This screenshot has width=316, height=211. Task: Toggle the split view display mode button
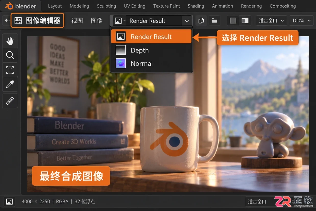pyautogui.click(x=245, y=21)
